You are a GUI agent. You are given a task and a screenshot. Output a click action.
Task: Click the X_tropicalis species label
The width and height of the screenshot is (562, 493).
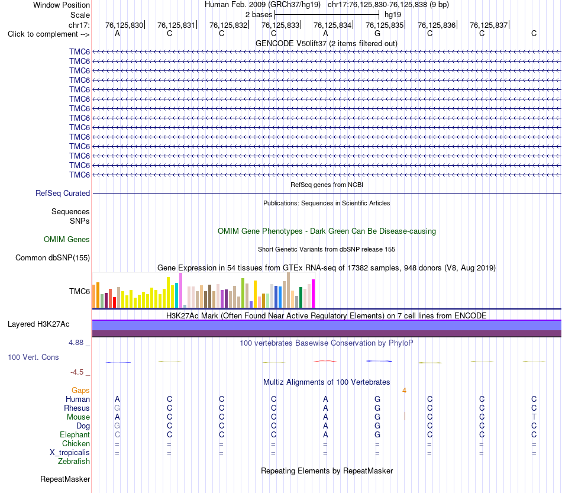click(x=70, y=453)
